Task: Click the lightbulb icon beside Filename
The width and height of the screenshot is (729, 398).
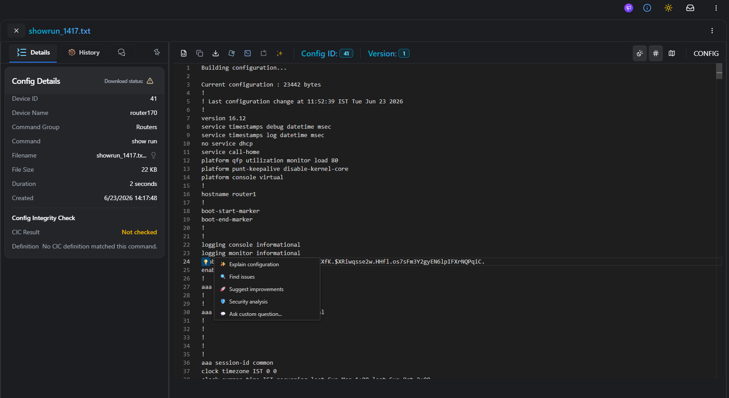Action: (x=154, y=155)
